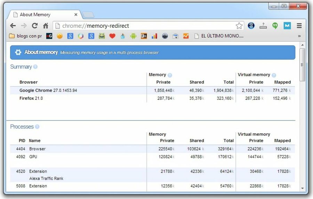Image resolution: width=313 pixels, height=199 pixels.
Task: Click the red heart bookmark
Action: click(x=112, y=36)
